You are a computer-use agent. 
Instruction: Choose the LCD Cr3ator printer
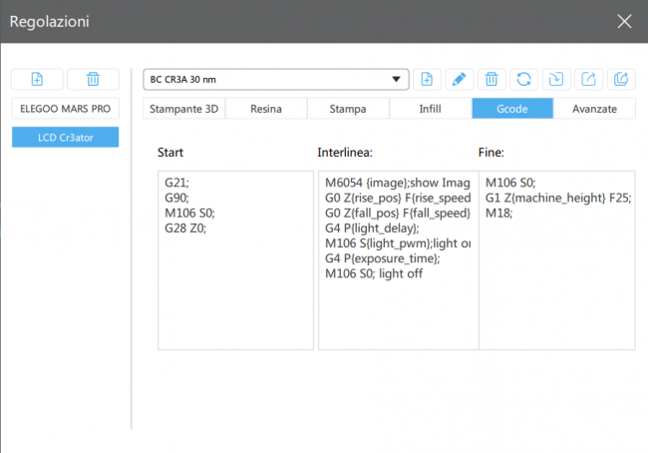tap(66, 137)
